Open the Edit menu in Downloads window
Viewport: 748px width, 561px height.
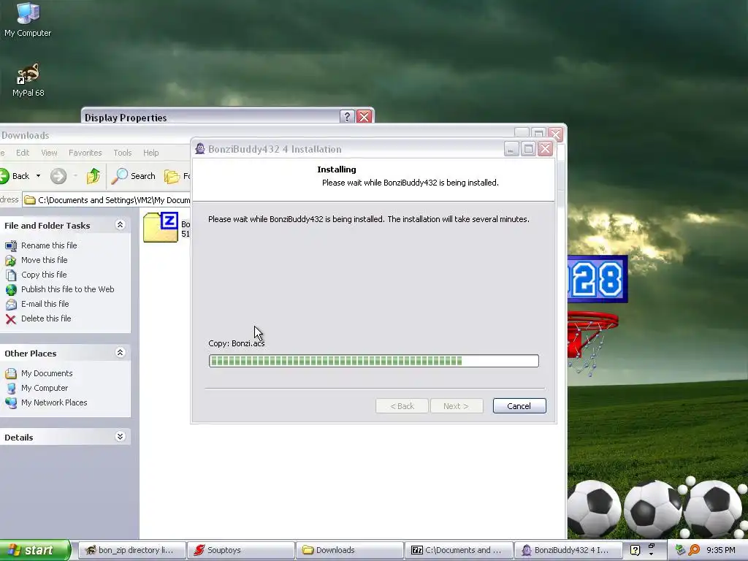(23, 153)
